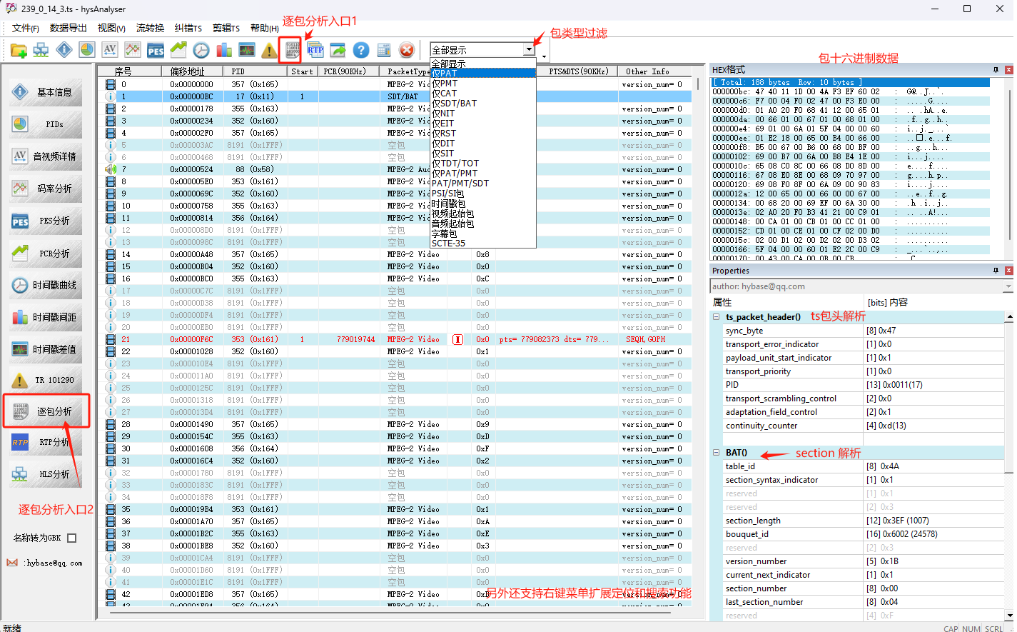
Task: Click the red stop X toolbar icon
Action: 407,50
